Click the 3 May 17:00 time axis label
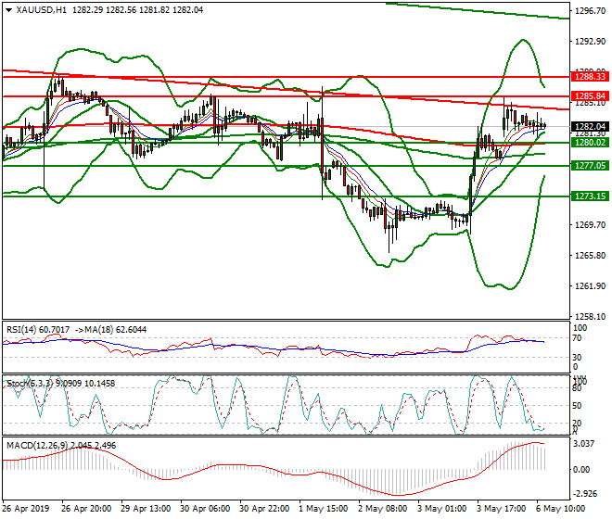612x519 pixels. [x=501, y=509]
